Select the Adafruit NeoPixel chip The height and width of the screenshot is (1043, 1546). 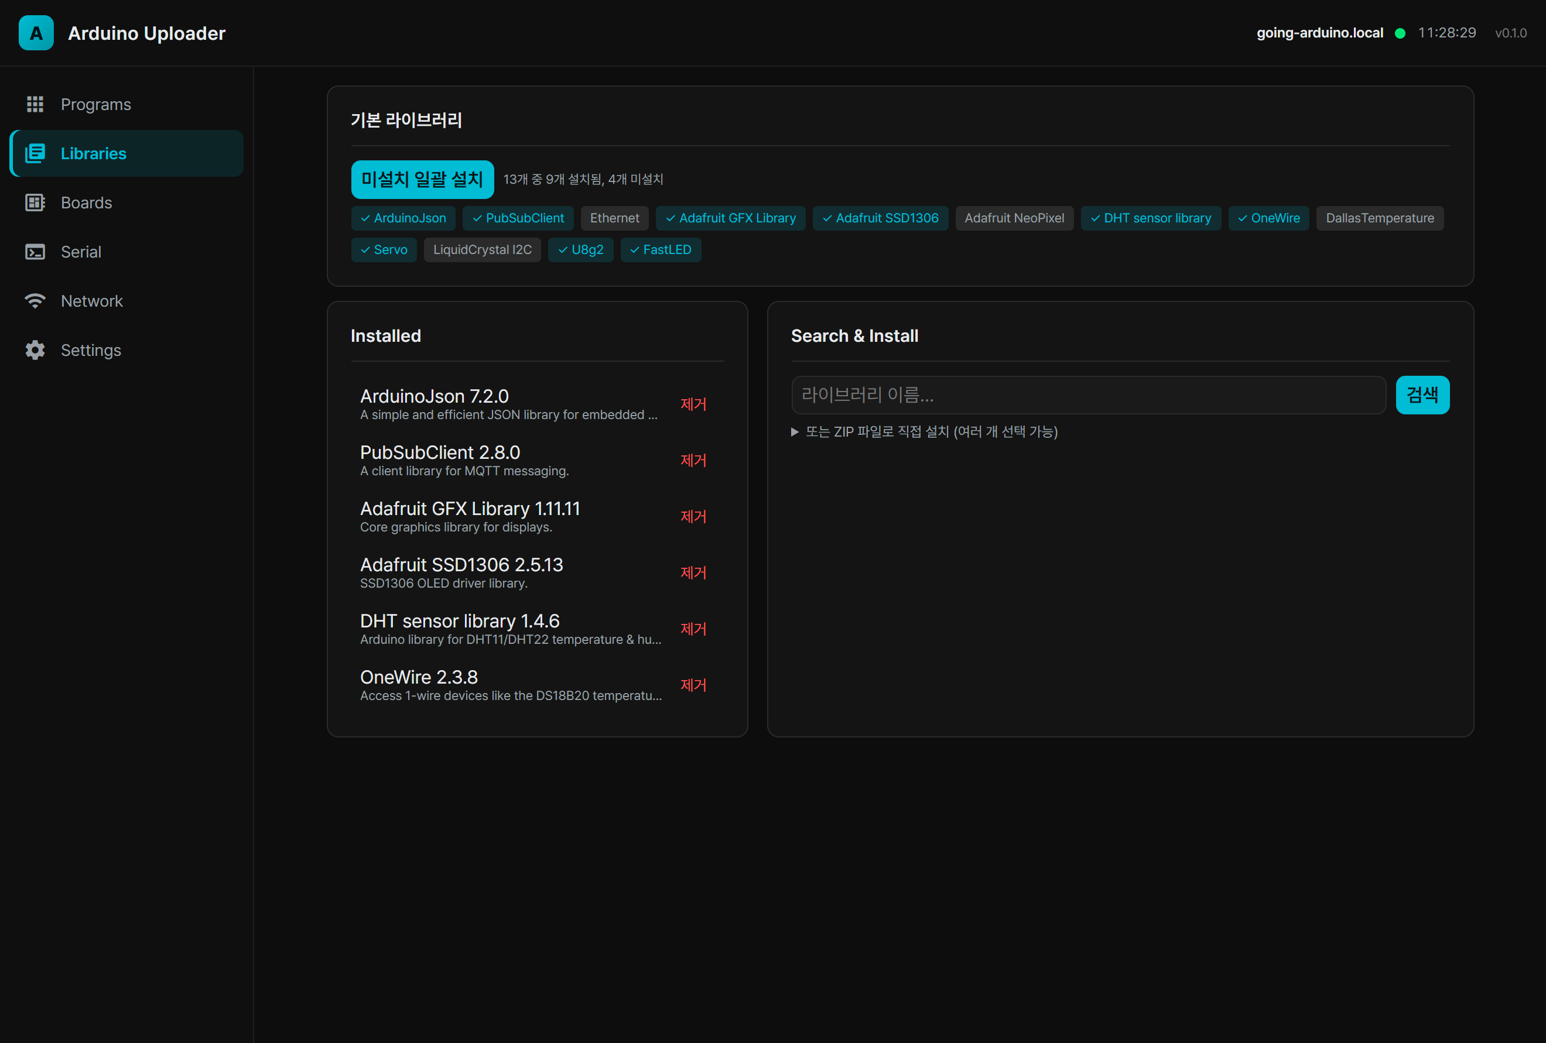click(1014, 218)
